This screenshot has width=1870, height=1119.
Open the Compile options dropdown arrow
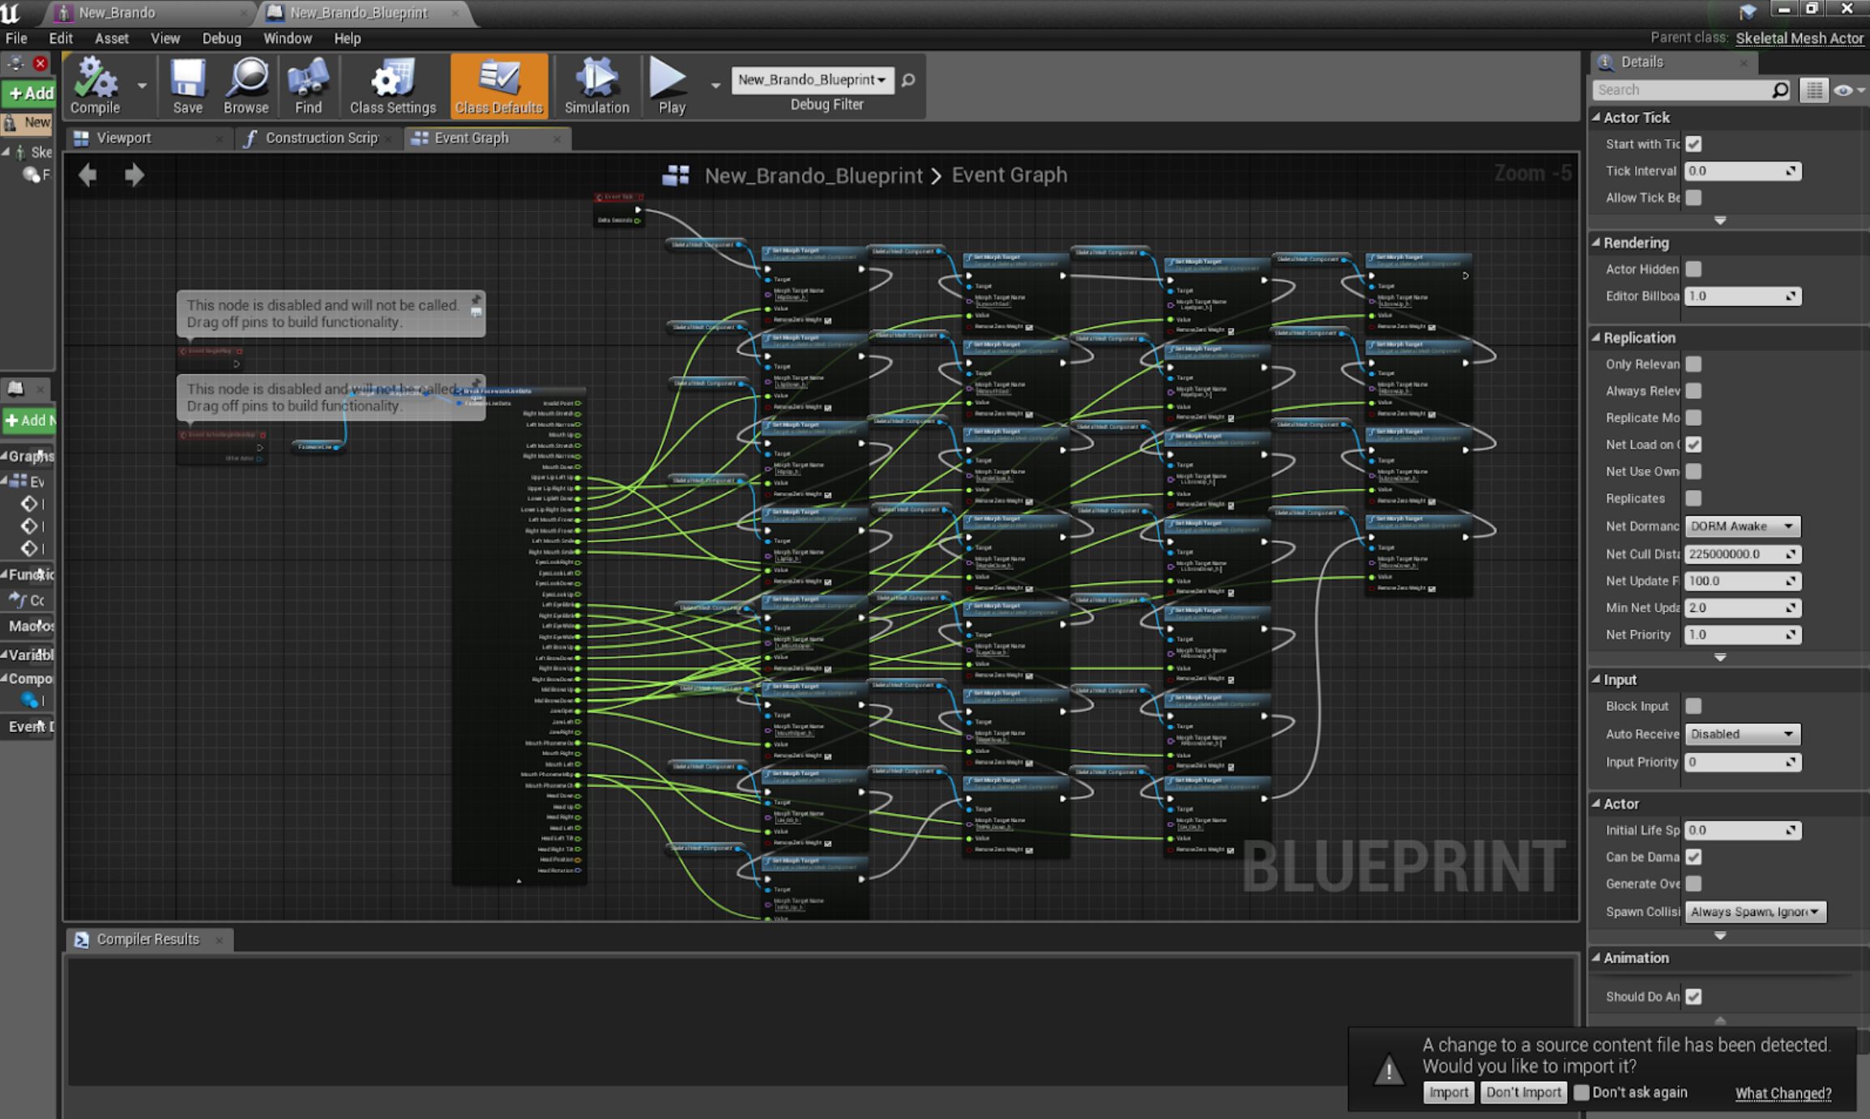pos(142,85)
